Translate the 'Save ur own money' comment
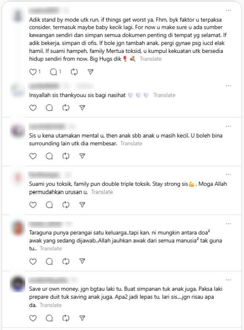The image size is (244, 330). point(51,305)
